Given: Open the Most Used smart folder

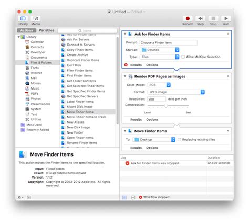Looking at the screenshot, I should pyautogui.click(x=34, y=125).
